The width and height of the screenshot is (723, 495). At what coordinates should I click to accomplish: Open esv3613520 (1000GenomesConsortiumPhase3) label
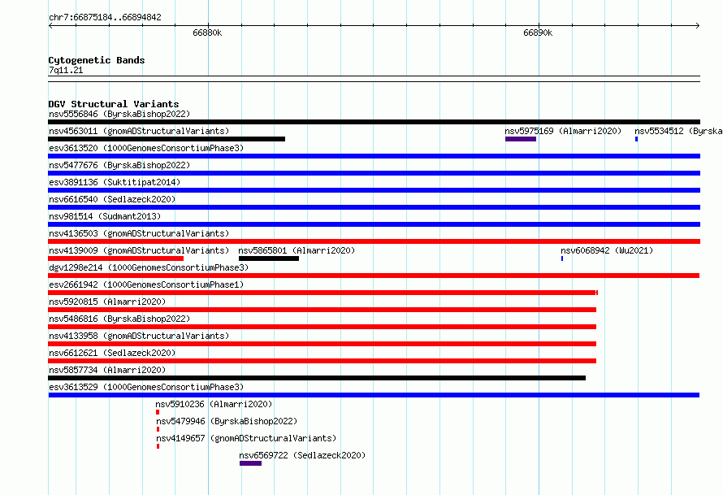coord(146,148)
